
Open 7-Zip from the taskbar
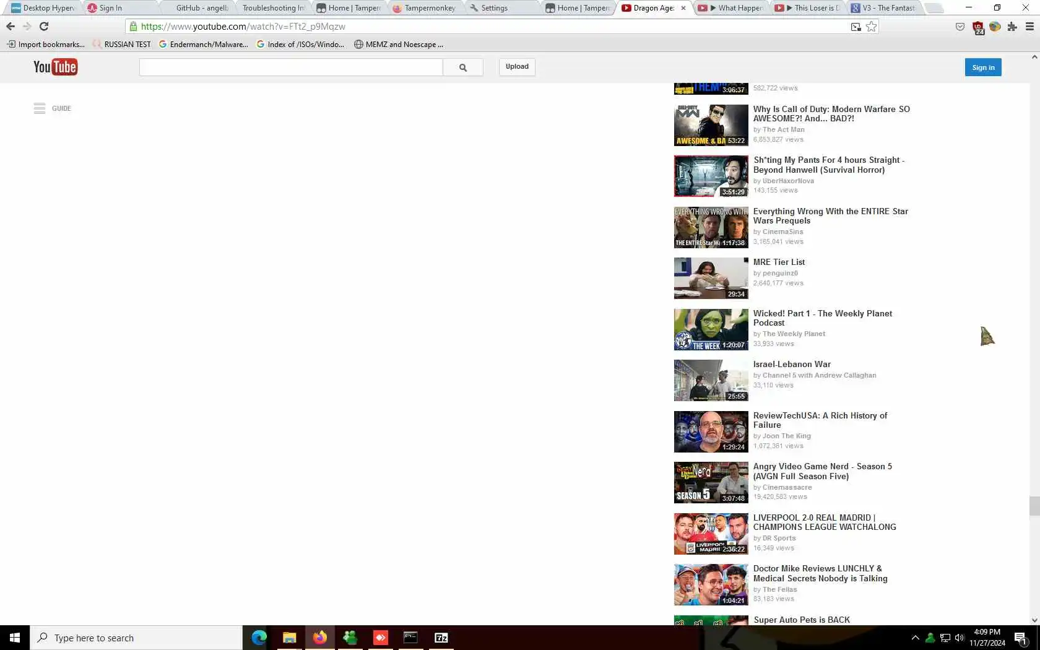pyautogui.click(x=441, y=638)
